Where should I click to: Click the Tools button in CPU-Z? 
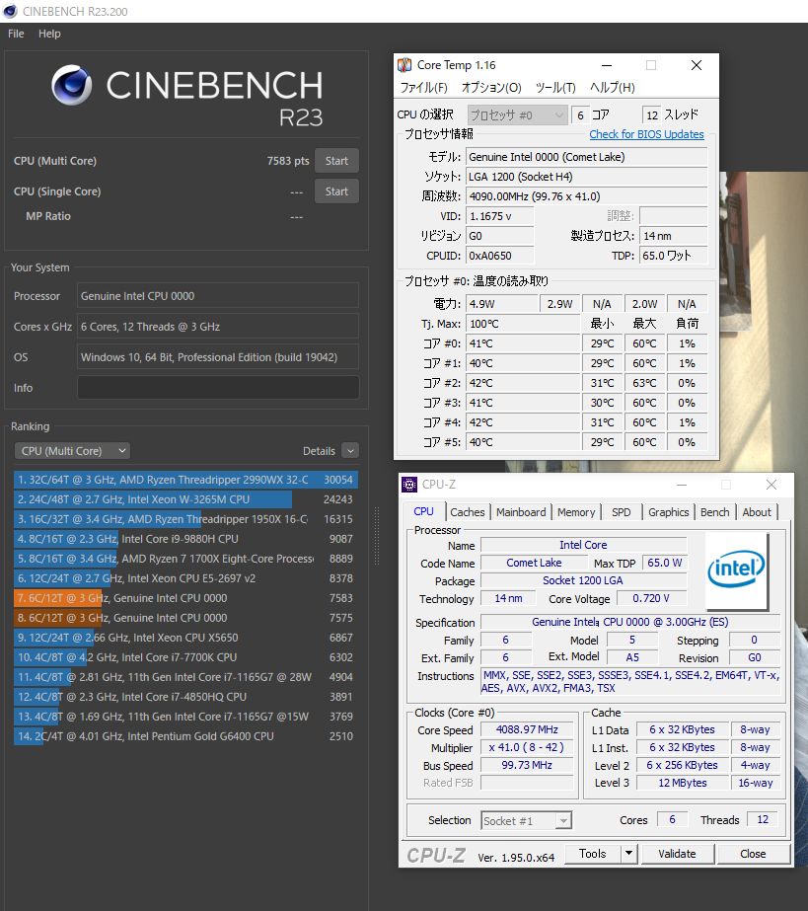point(593,854)
